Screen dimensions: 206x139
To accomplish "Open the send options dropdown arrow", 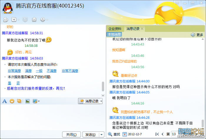I will [x=102, y=135].
